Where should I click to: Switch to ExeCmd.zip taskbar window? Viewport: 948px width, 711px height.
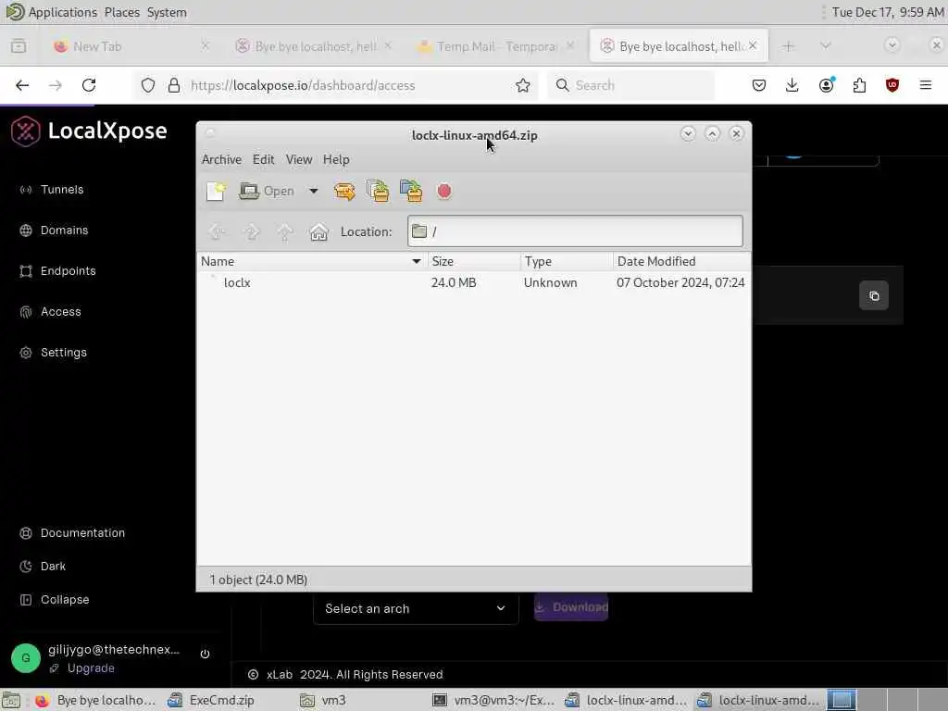click(212, 700)
